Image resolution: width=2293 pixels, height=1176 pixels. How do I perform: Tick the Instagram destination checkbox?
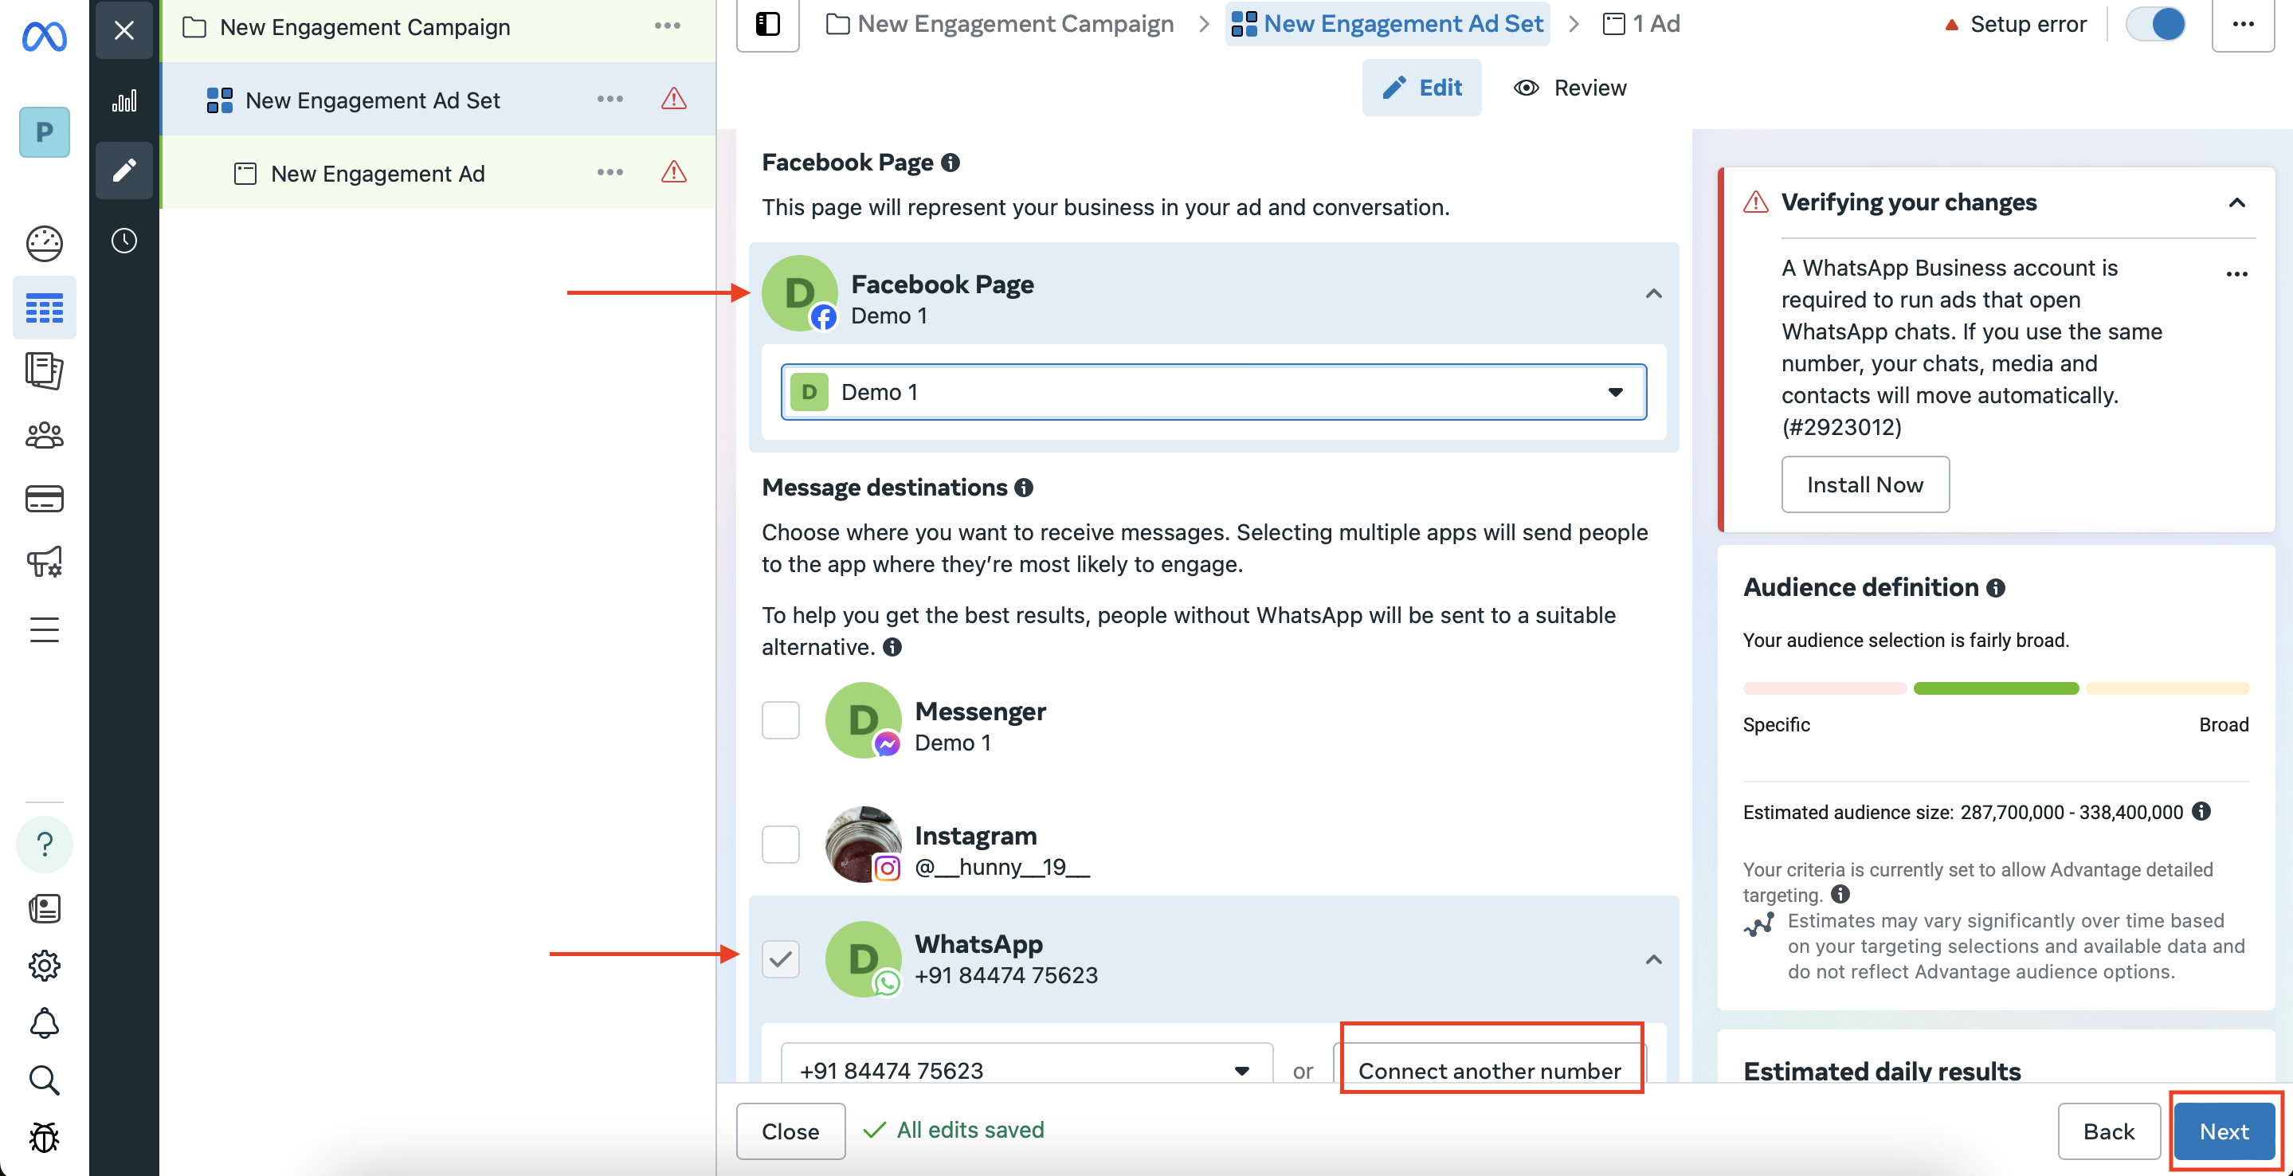(x=781, y=844)
